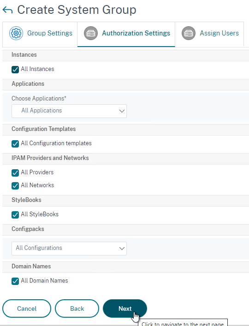Screen dimensions: 249x326
Task: Uncheck the All Domain Names checkbox
Action: [15, 281]
